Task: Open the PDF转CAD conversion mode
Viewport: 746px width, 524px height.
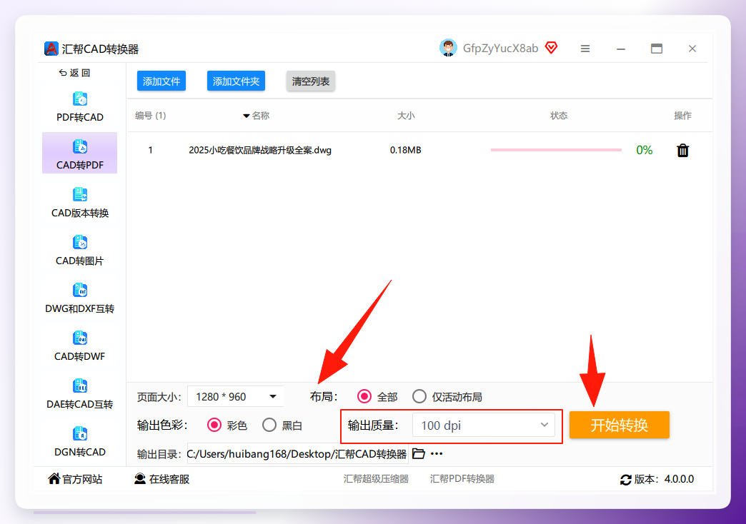Action: (x=80, y=107)
